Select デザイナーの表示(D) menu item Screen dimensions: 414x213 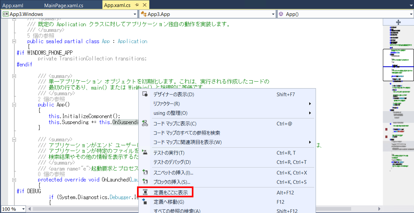227,95
